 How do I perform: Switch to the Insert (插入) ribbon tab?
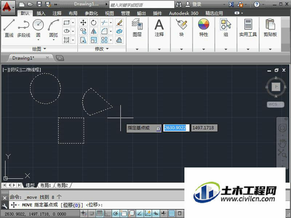pos(41,13)
